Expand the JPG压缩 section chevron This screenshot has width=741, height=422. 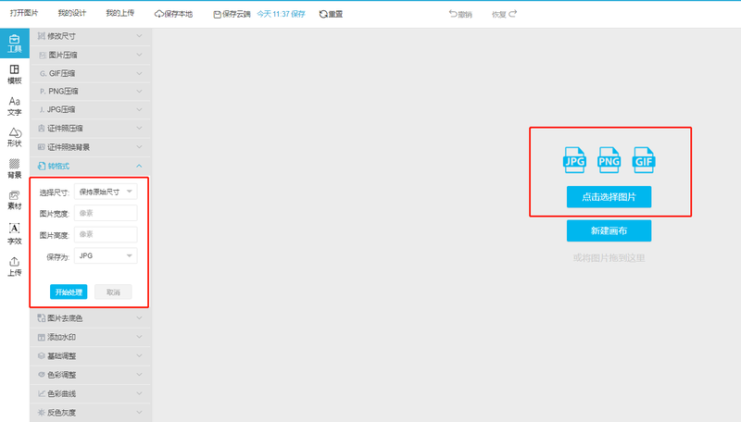[139, 109]
